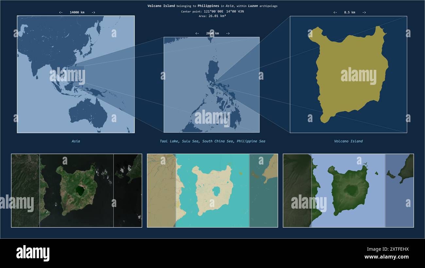Click the Asia overview map panel
Screen dimensions: 425x268
(x=76, y=74)
